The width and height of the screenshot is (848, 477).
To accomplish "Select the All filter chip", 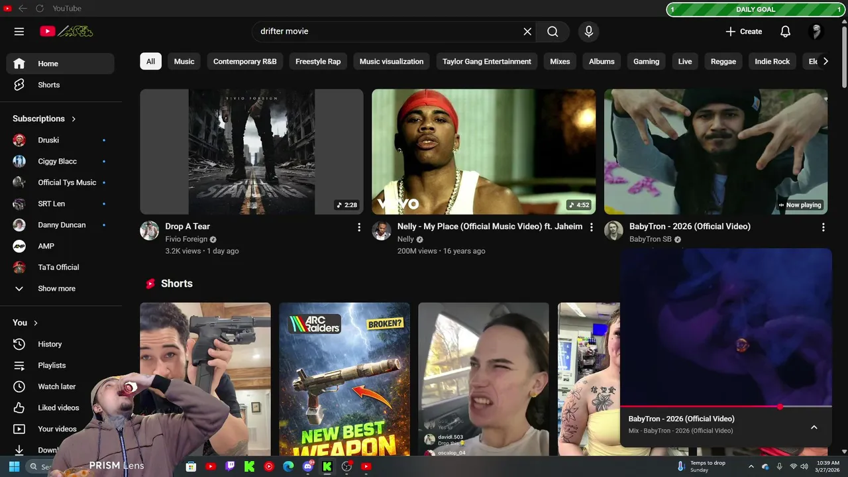I will click(150, 61).
